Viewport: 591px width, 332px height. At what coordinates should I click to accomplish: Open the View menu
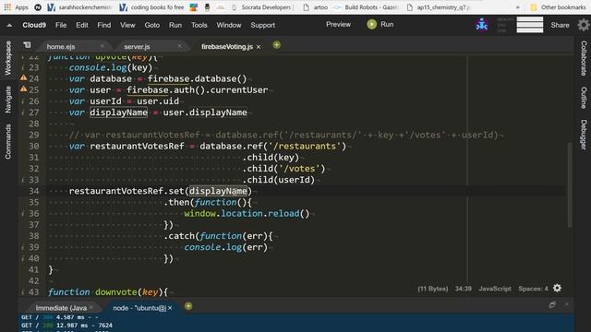click(x=127, y=25)
